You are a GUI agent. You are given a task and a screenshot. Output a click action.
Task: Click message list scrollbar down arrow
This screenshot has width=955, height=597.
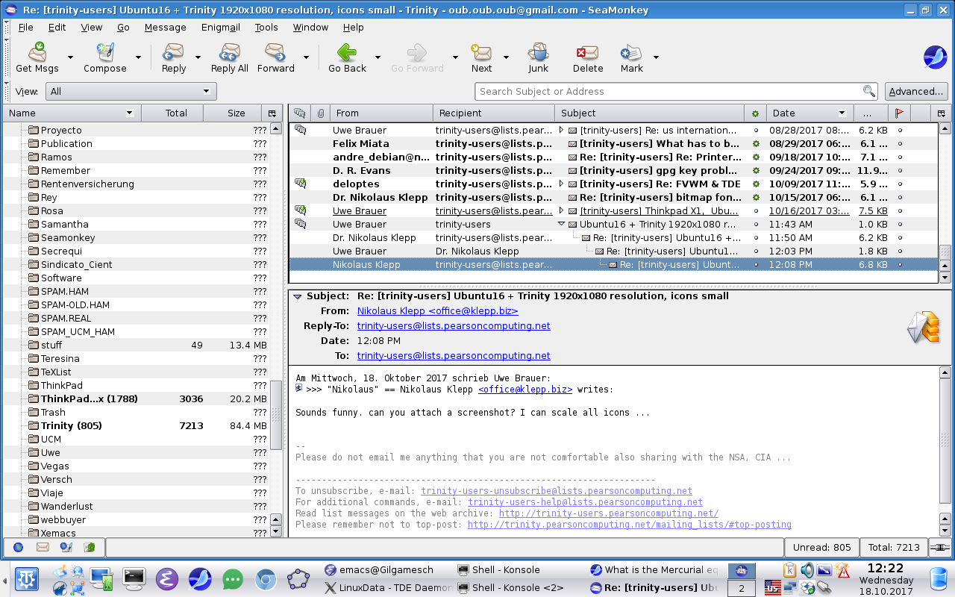[x=945, y=278]
